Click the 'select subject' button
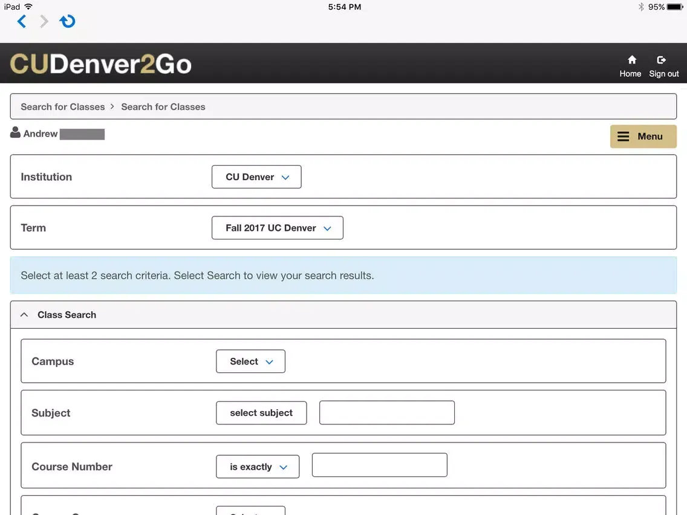This screenshot has width=687, height=515. [x=261, y=413]
